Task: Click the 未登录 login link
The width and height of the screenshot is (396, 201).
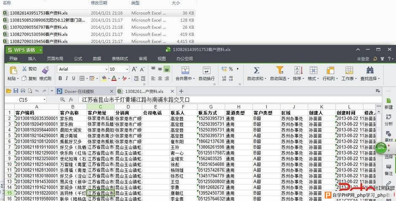Action: (363, 59)
